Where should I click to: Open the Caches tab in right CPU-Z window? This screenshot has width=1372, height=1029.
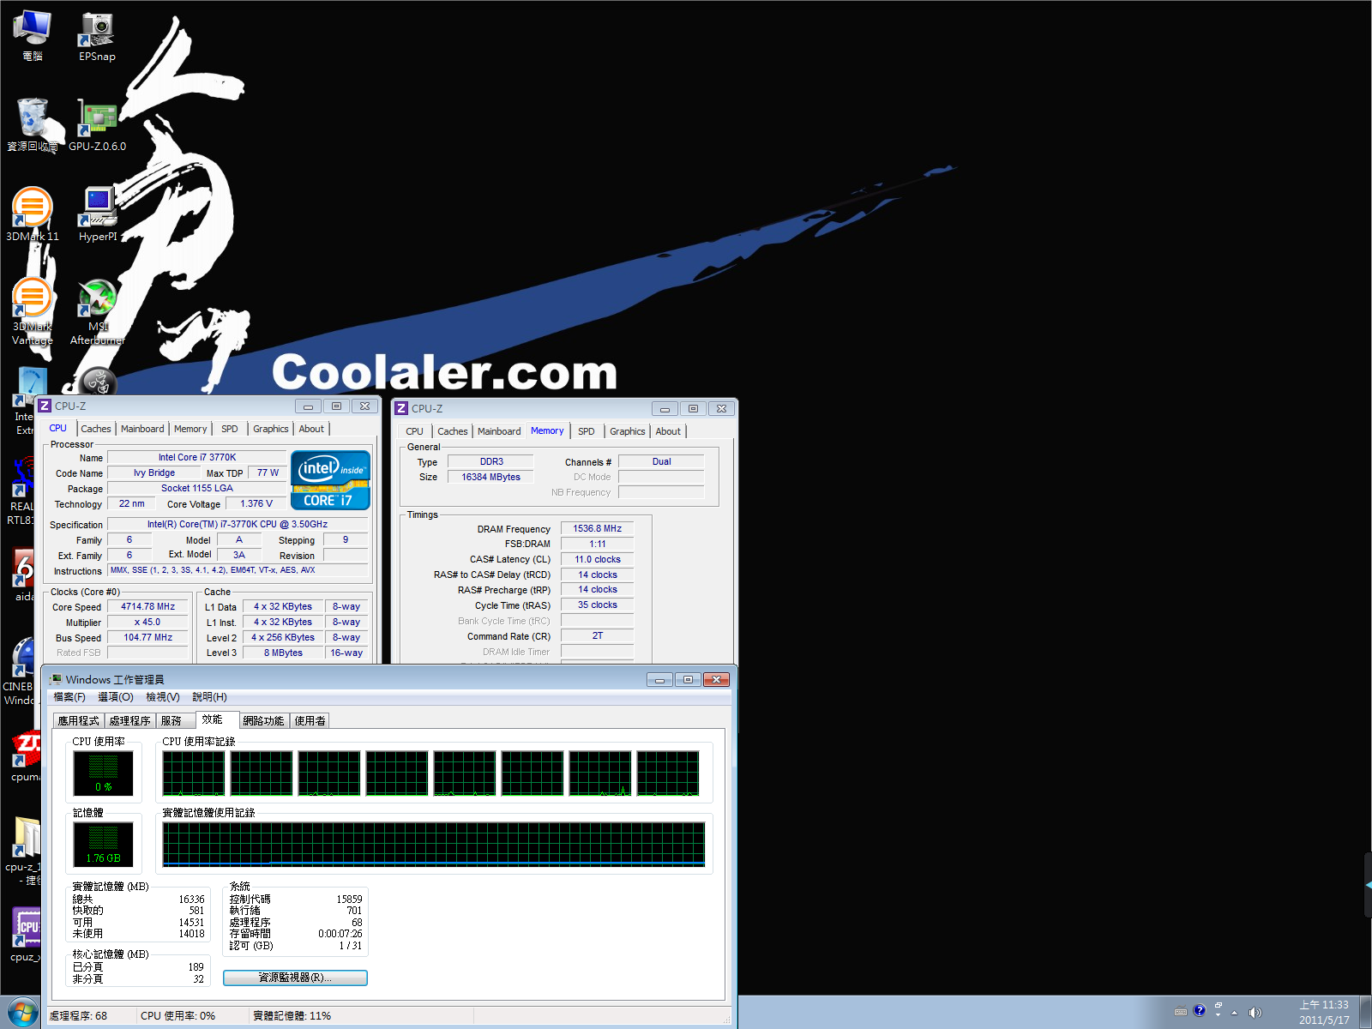pyautogui.click(x=453, y=431)
